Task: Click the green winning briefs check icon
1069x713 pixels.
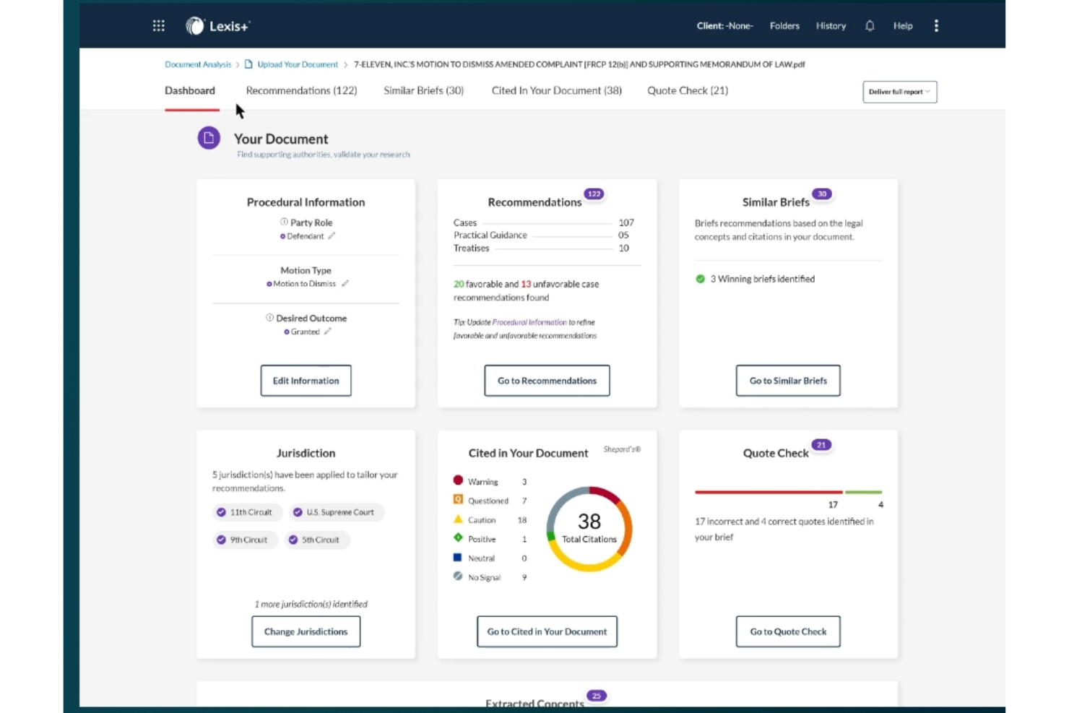Action: pos(700,279)
